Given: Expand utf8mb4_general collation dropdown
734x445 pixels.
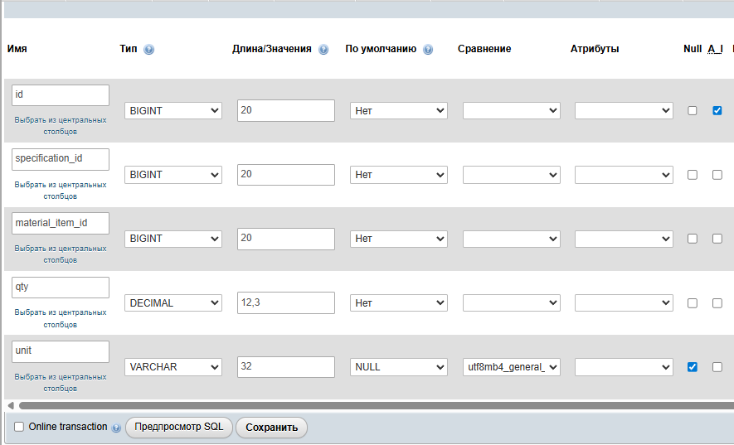Looking at the screenshot, I should pos(511,366).
